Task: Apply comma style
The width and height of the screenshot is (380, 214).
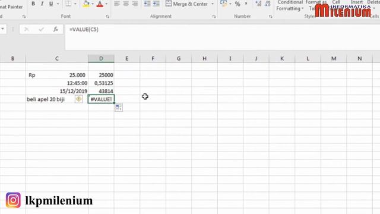Action: [x=246, y=4]
